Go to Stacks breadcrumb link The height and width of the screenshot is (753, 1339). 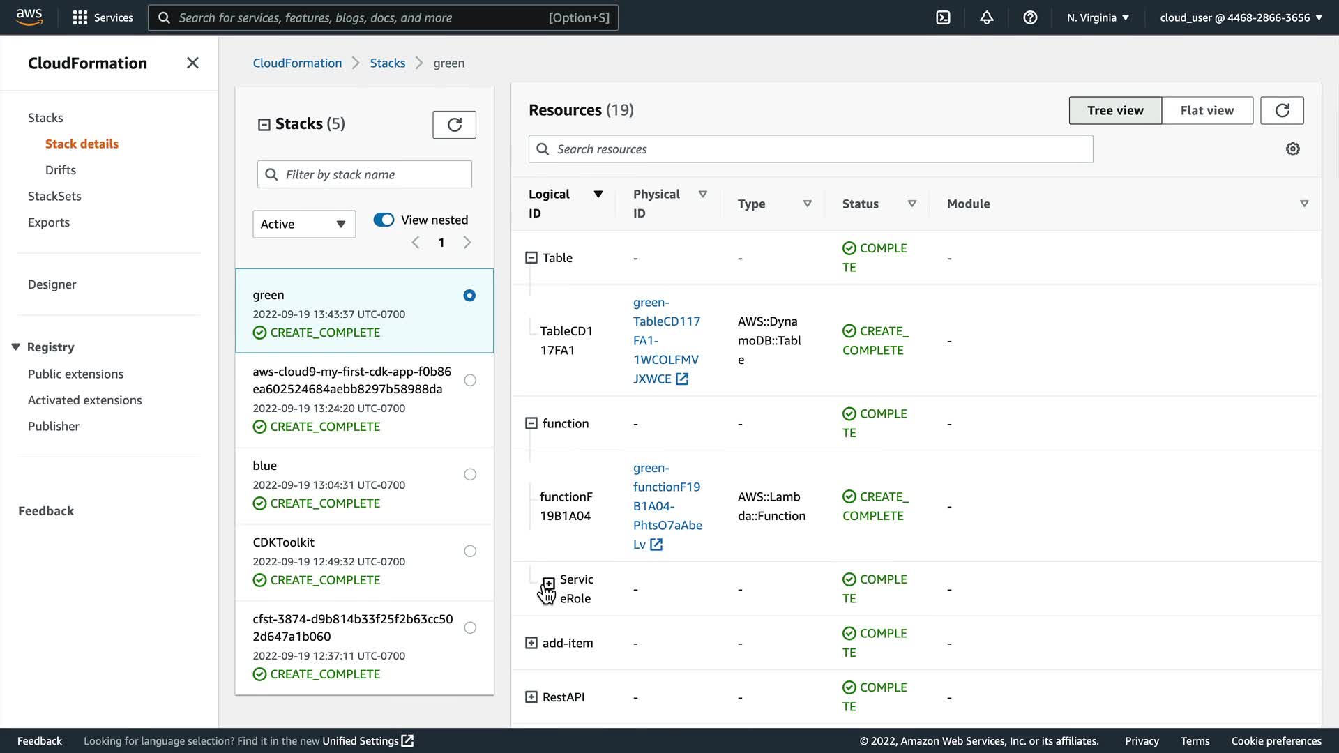(x=387, y=63)
